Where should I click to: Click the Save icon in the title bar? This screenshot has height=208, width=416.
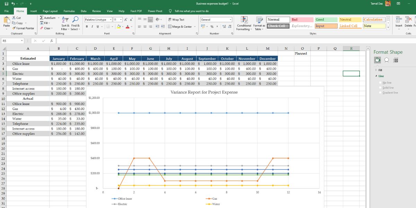pyautogui.click(x=6, y=4)
